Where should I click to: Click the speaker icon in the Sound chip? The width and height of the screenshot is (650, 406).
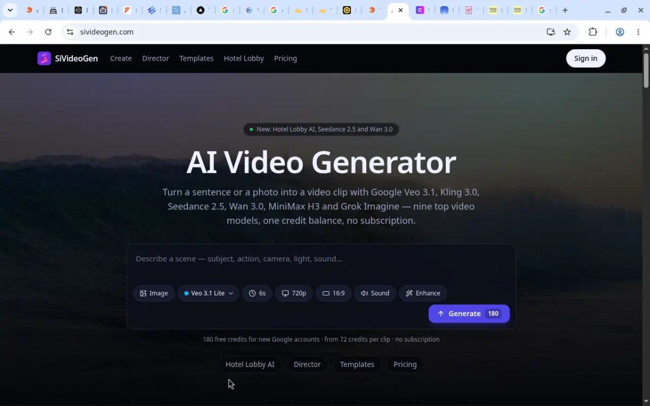365,293
